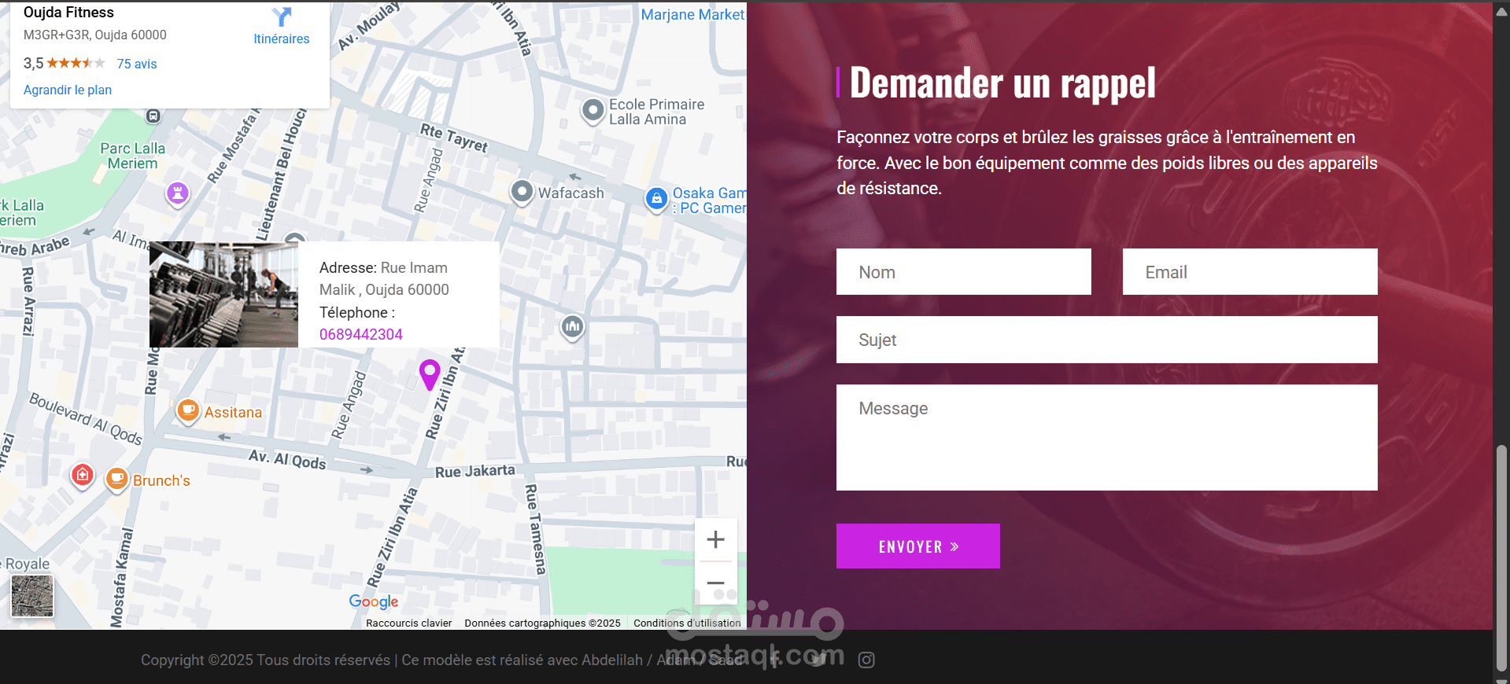Click the Parc Lalla Meriem label

point(133,156)
